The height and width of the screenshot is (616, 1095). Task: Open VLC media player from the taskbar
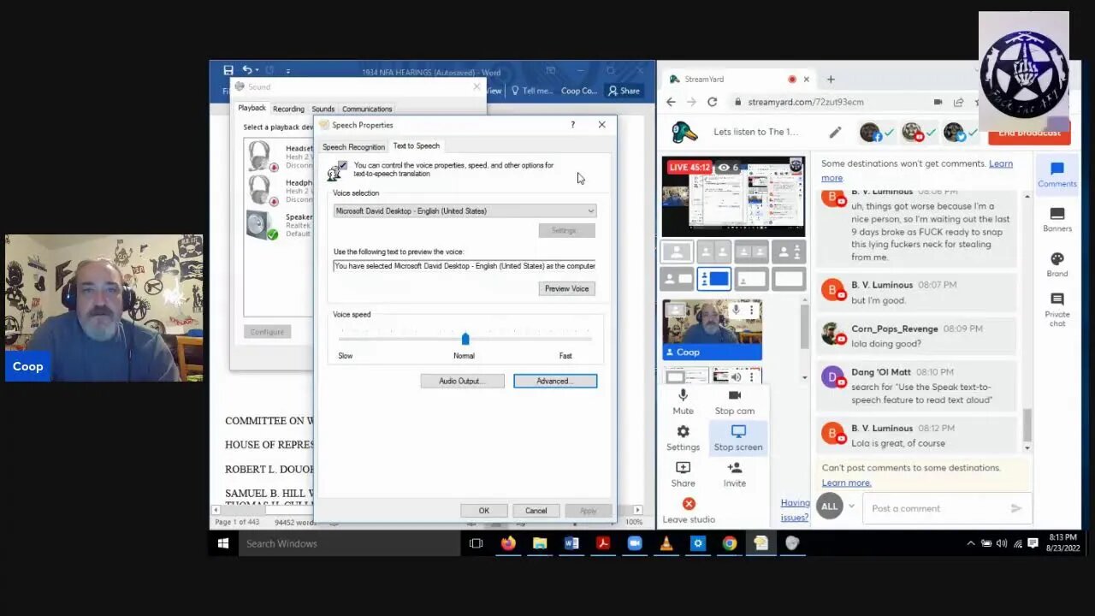tap(666, 543)
